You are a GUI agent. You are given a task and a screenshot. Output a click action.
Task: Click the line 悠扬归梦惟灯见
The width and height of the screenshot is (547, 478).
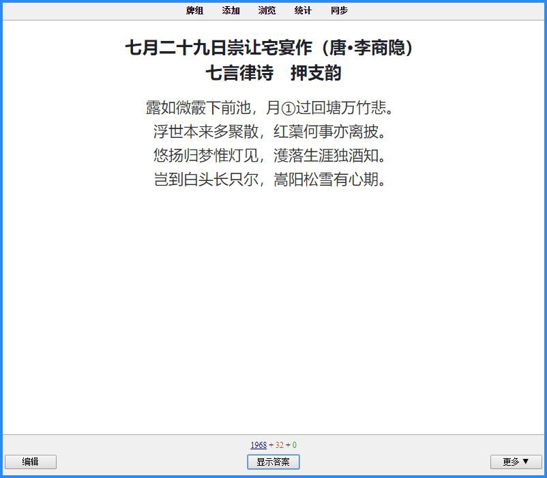coord(206,156)
